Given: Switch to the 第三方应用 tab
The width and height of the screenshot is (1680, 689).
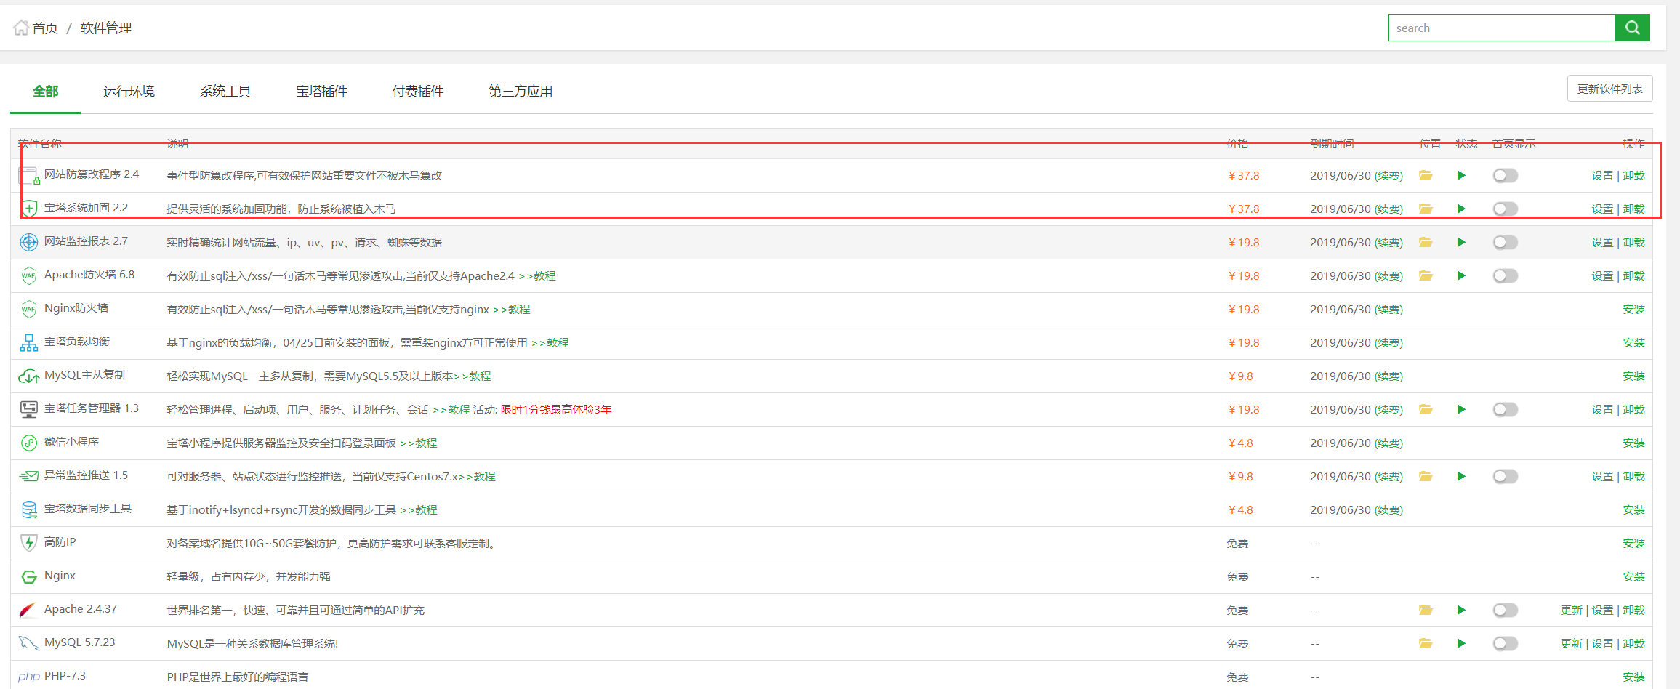Looking at the screenshot, I should tap(521, 92).
